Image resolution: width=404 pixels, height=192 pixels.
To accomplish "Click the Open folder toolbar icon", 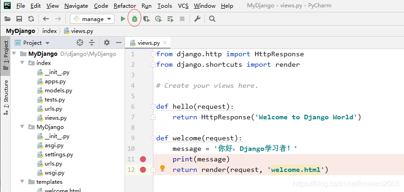I will (7, 19).
